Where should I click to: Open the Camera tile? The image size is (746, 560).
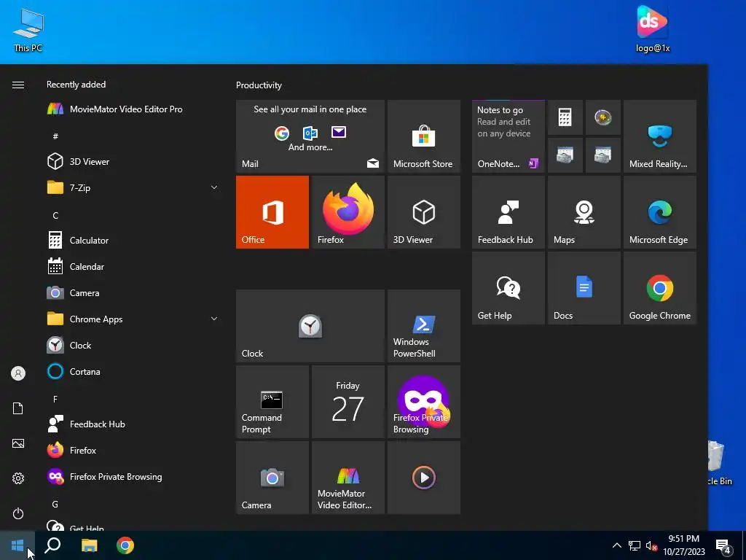coord(272,478)
